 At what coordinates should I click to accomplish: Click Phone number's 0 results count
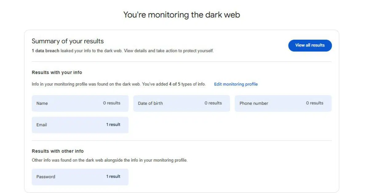tap(315, 103)
